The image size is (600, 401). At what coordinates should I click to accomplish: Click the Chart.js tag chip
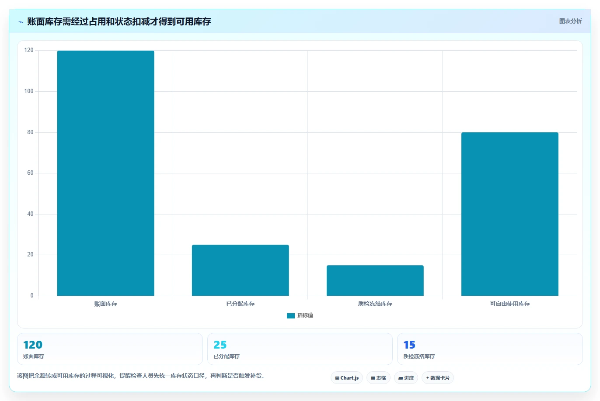[347, 378]
